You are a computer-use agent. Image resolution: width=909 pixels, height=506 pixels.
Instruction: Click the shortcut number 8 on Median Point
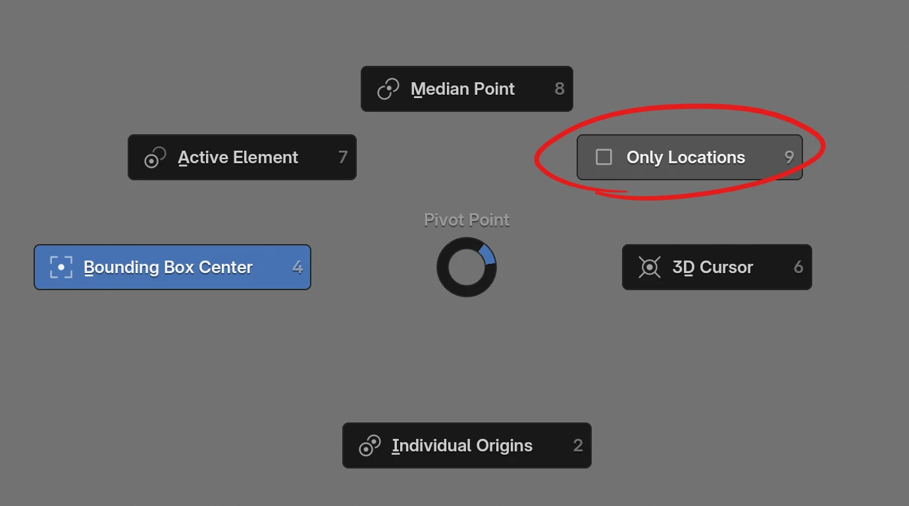pos(559,89)
